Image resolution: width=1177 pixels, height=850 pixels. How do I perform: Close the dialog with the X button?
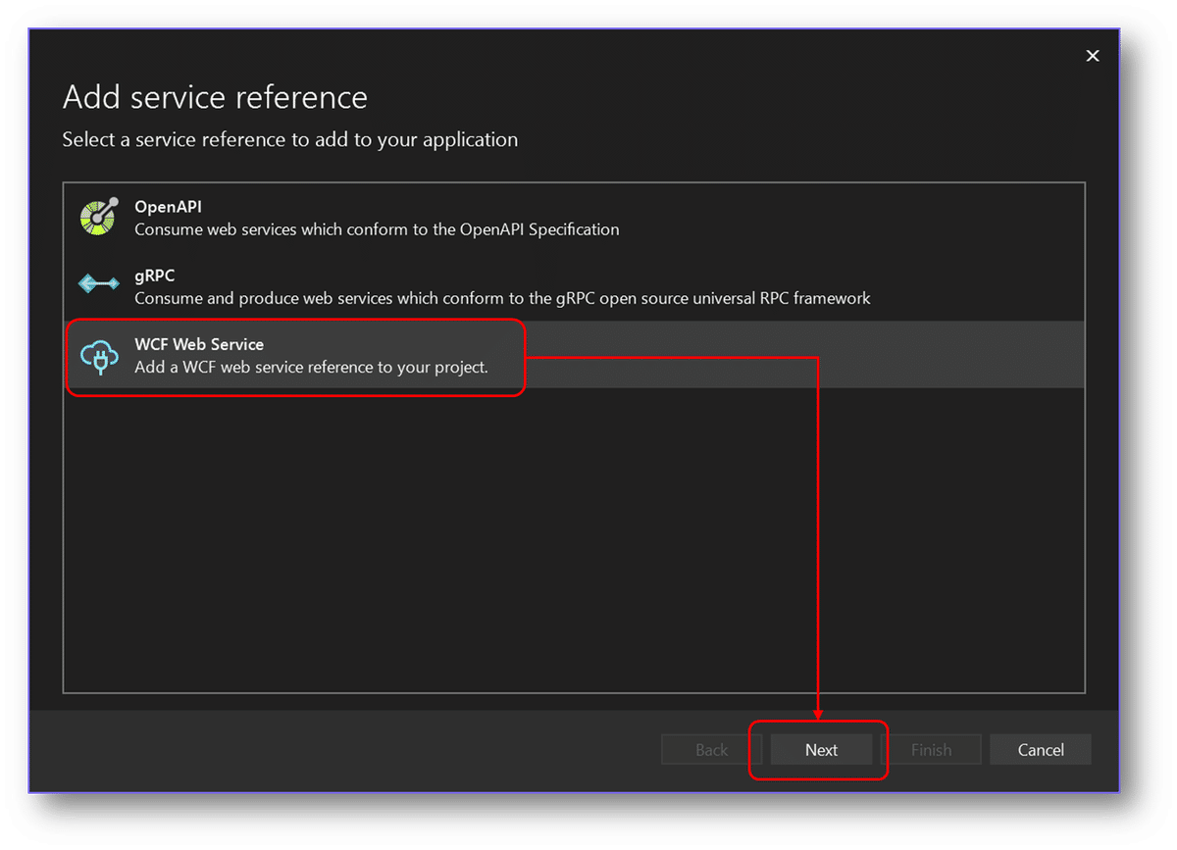click(x=1093, y=56)
